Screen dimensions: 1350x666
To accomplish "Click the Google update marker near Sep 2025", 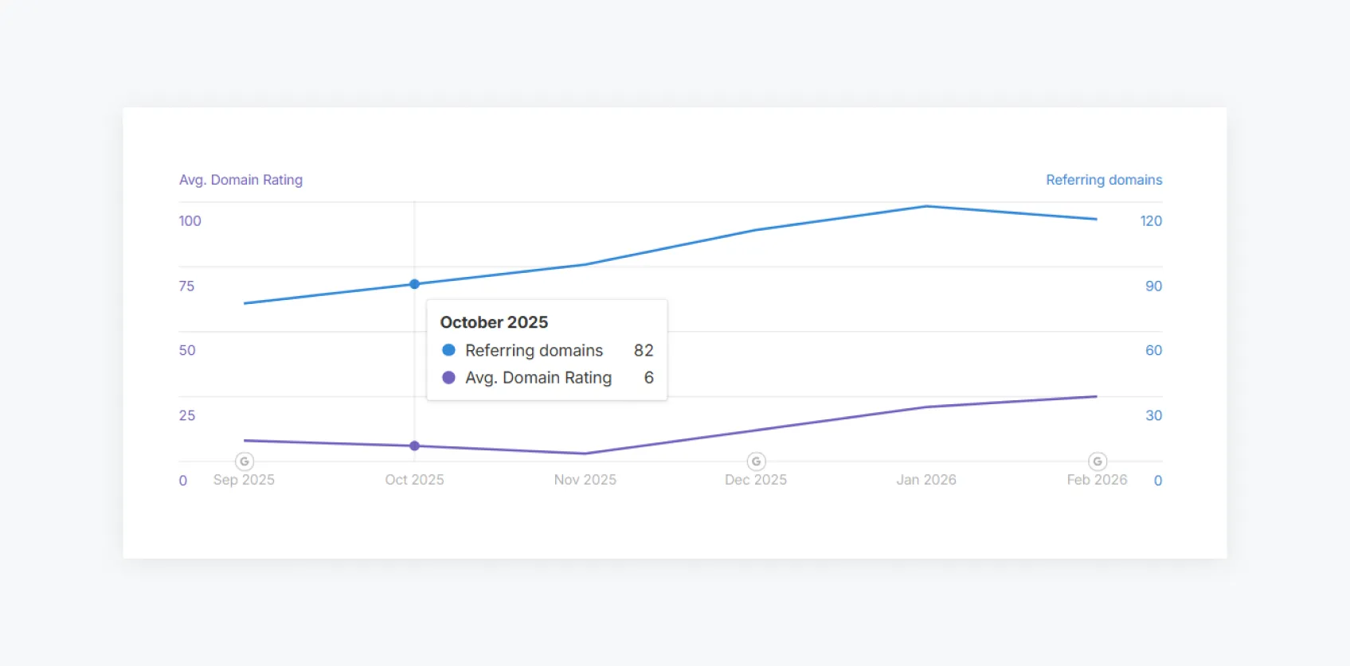I will tap(245, 462).
